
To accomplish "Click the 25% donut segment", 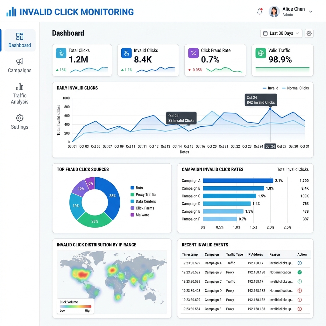I will [x=95, y=221].
